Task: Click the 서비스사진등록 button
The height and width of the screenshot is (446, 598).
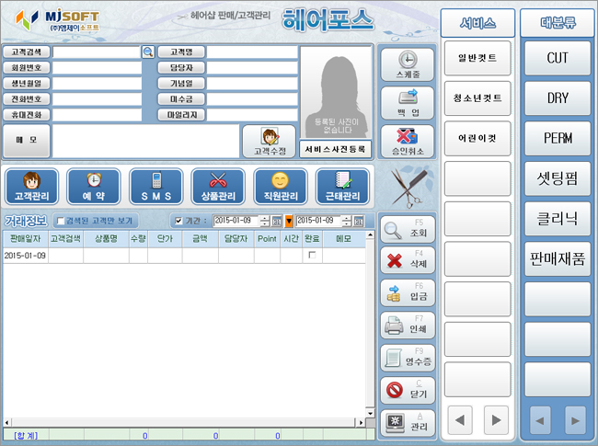Action: click(x=335, y=149)
